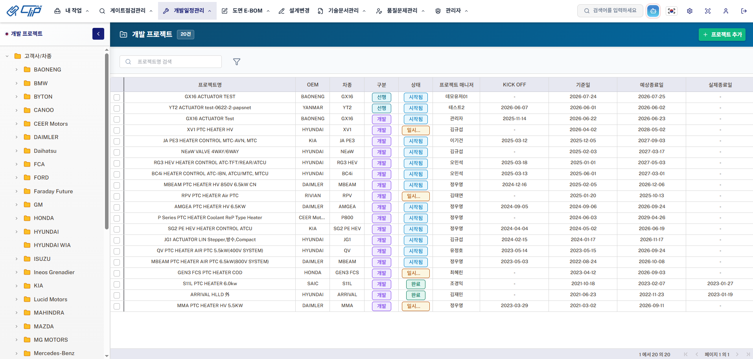Click the HYUNDAI WIA folder icon
The image size is (753, 359).
27,245
